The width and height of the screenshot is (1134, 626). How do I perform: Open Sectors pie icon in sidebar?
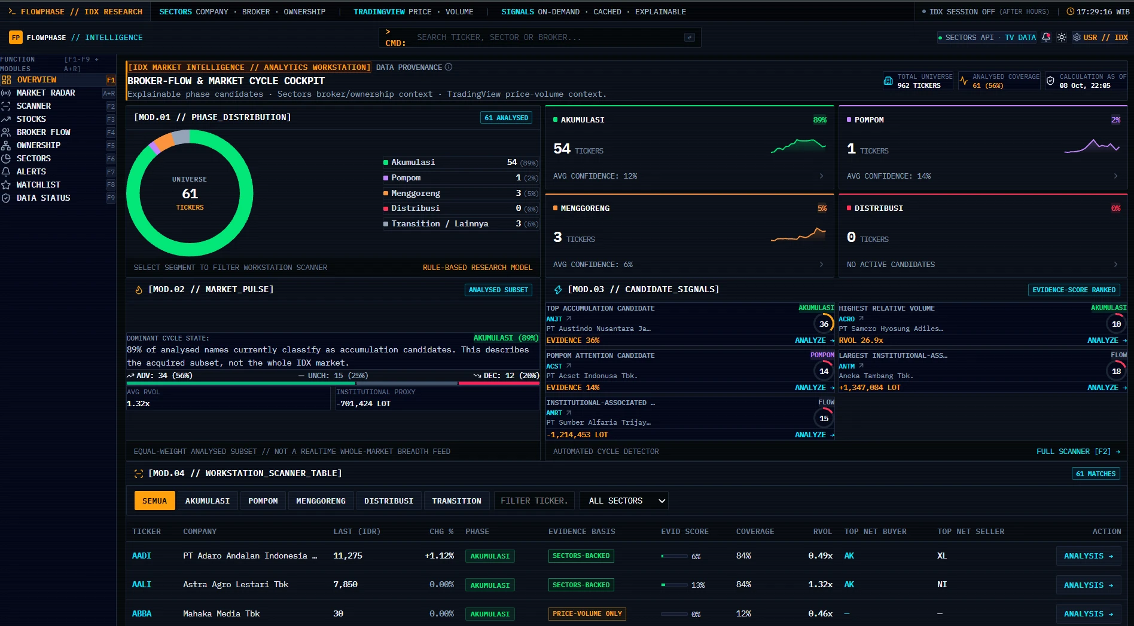point(6,158)
